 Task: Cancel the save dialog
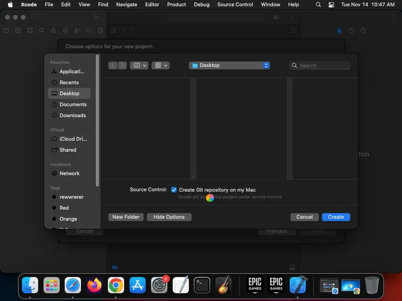tap(304, 217)
